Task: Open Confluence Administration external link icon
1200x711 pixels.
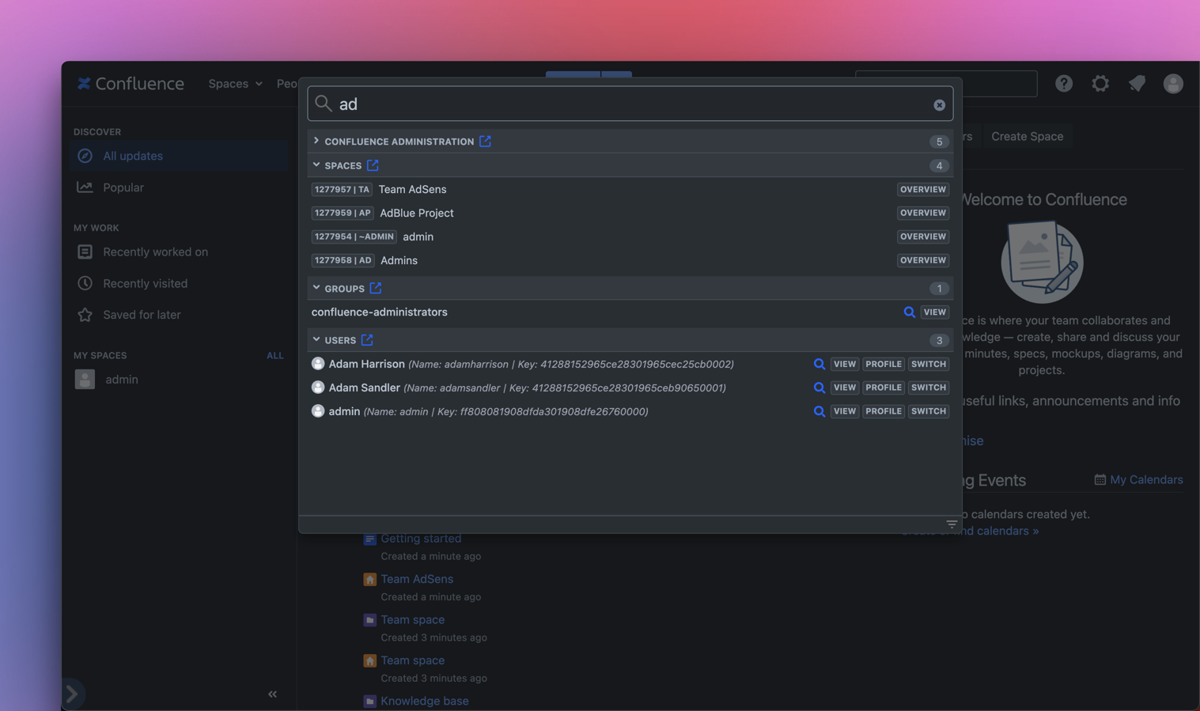Action: coord(485,141)
